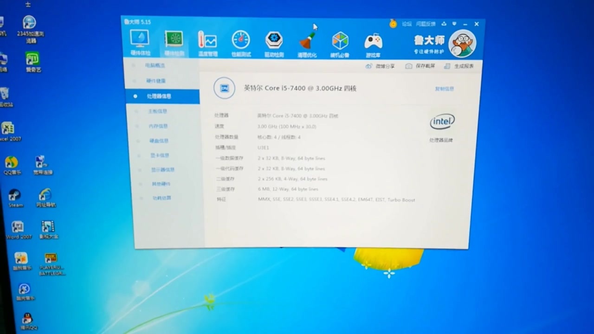Open the PLAYERUNKNOWN'S BATTLEGROUNDS desktop icon
This screenshot has width=594, height=334.
click(52, 264)
